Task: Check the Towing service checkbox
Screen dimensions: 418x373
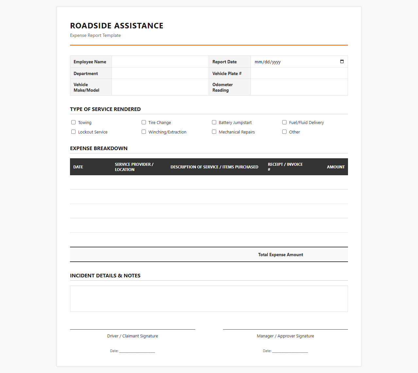Action: tap(73, 122)
